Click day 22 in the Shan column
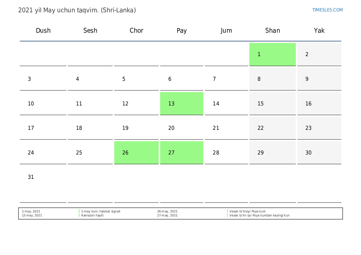This screenshot has height=255, width=361. click(x=273, y=128)
